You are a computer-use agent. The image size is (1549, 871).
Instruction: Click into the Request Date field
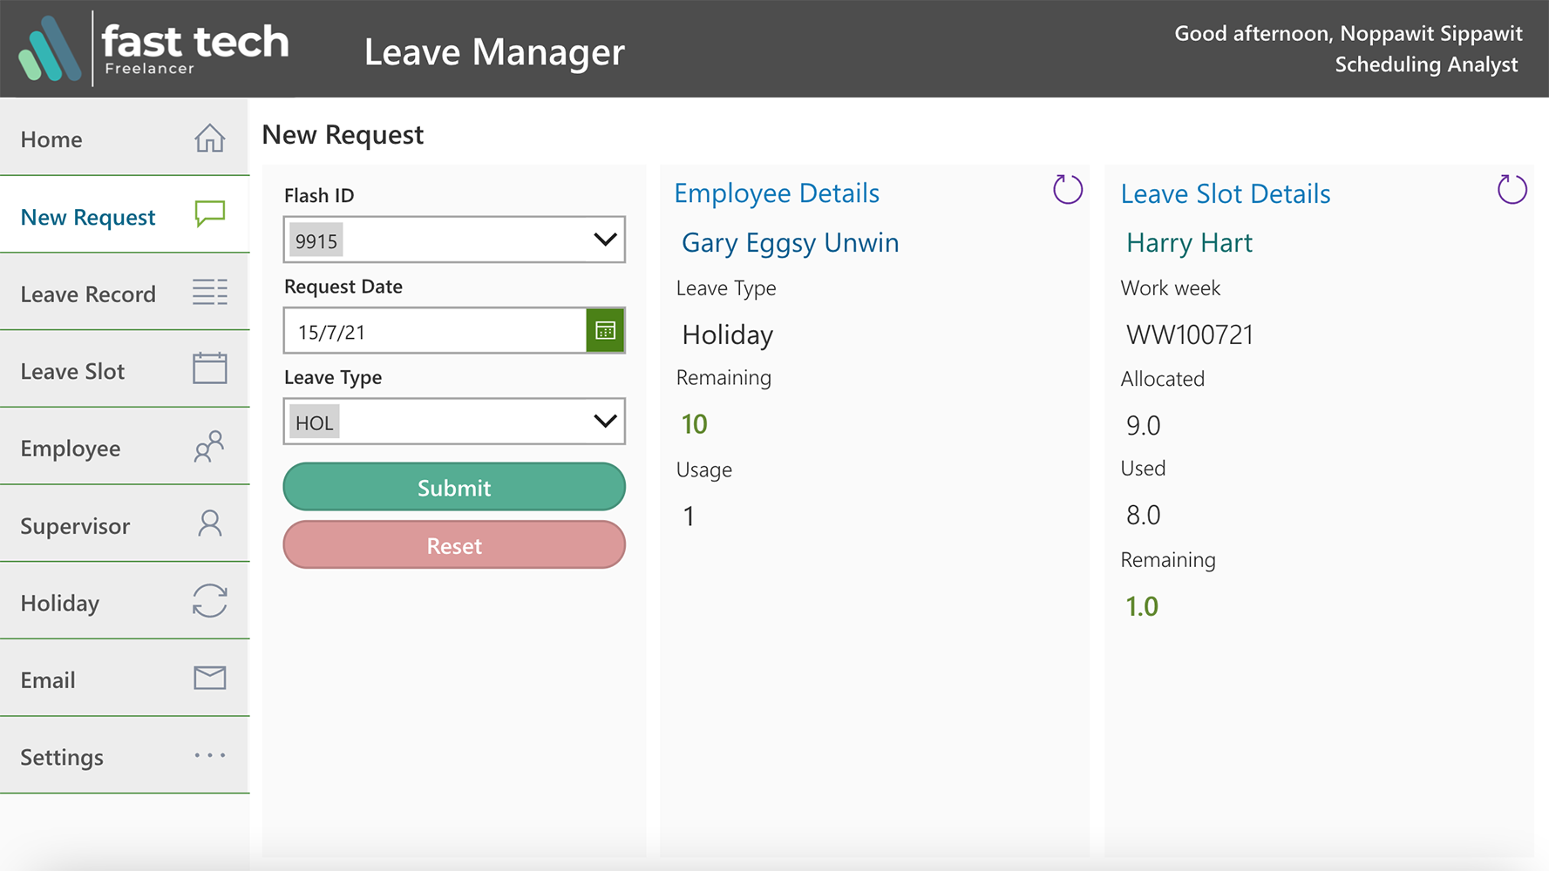pos(434,332)
